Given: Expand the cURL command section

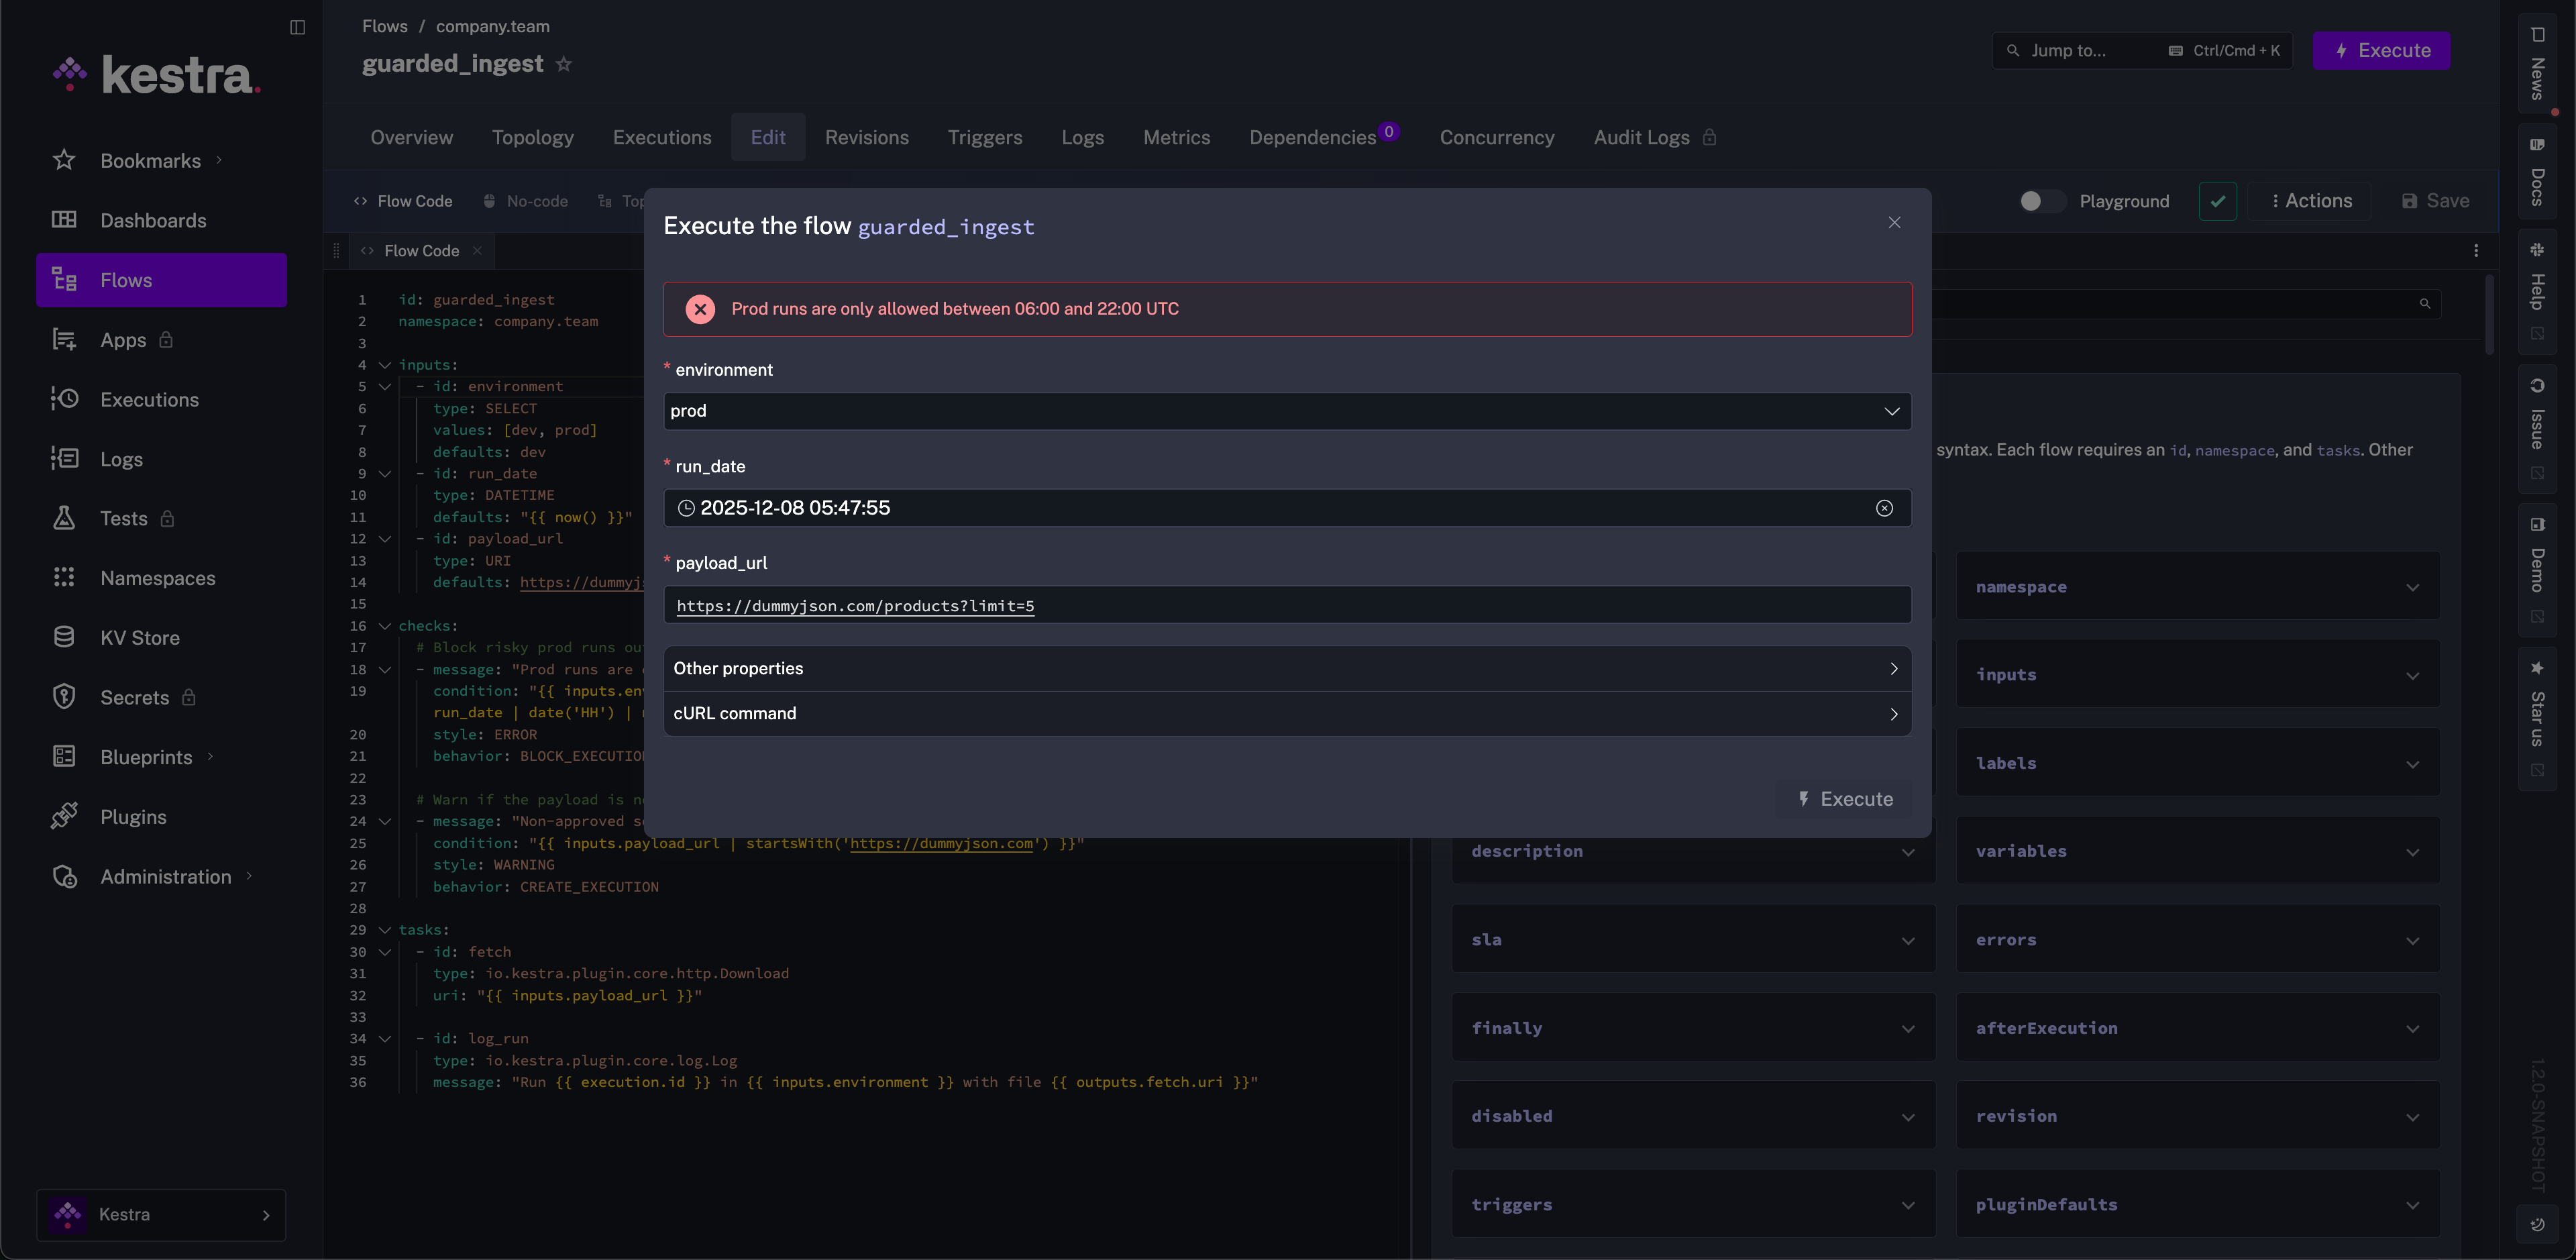Looking at the screenshot, I should 1286,713.
